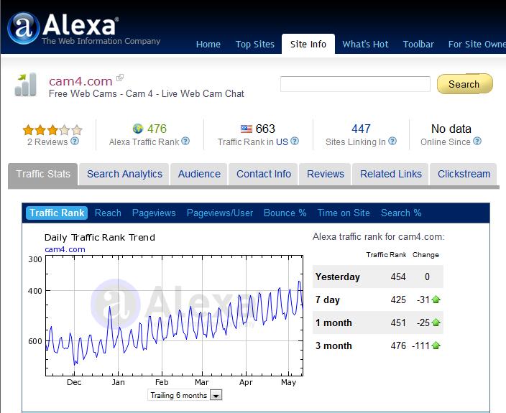Image resolution: width=506 pixels, height=413 pixels.
Task: Go to Top Sites in navigation
Action: [254, 44]
